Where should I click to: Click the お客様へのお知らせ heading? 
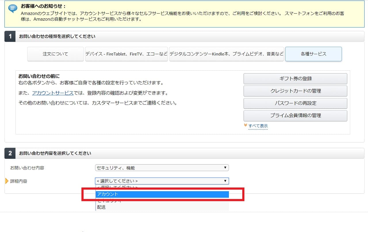[x=43, y=6]
